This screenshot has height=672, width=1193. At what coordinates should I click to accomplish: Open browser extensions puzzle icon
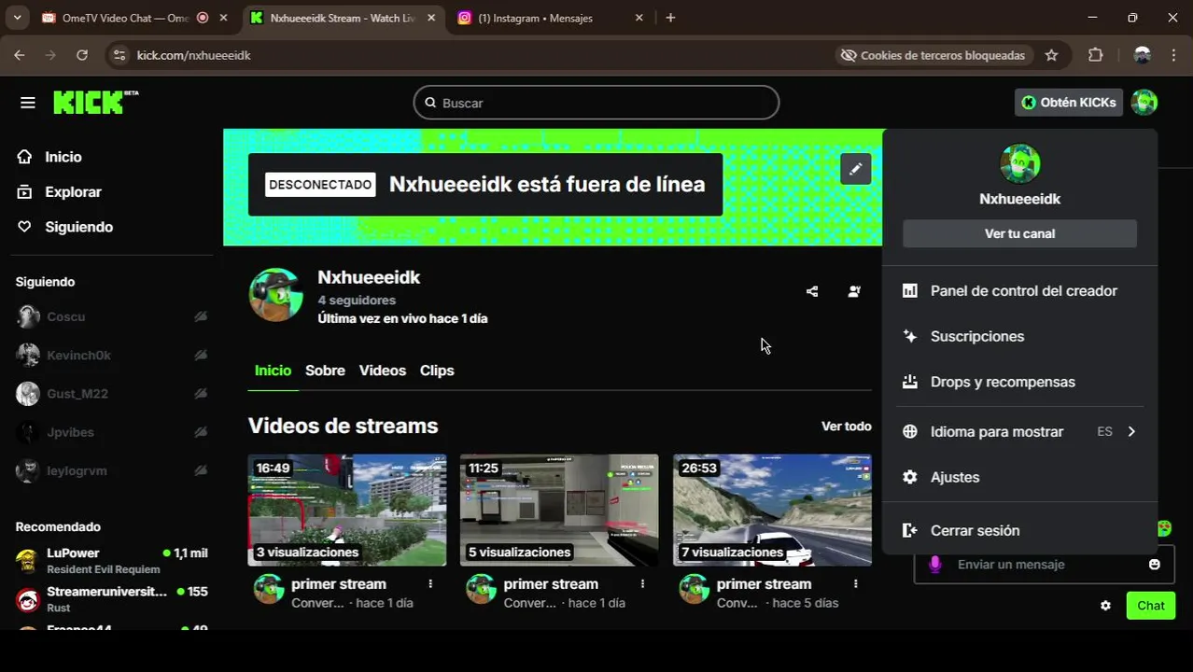pos(1096,55)
